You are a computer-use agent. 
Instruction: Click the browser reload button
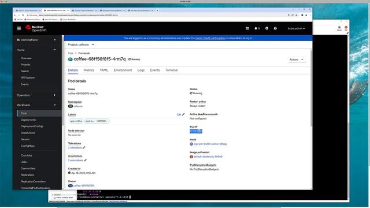coord(23,15)
